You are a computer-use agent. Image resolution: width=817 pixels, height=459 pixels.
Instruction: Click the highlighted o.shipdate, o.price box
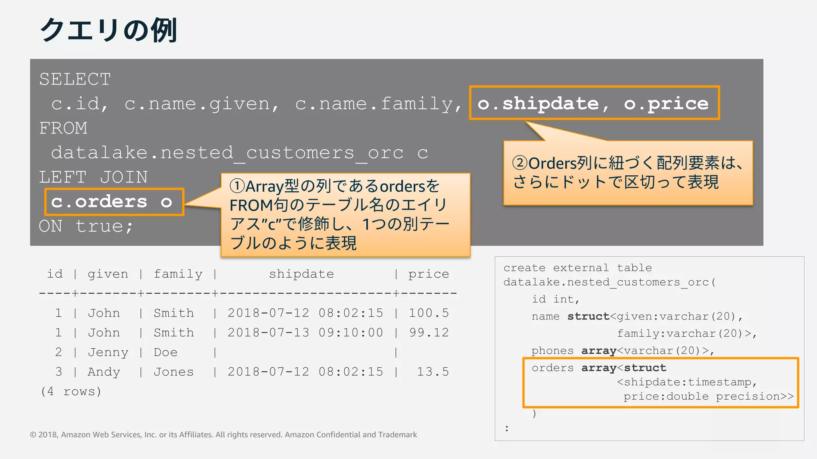pyautogui.click(x=594, y=103)
